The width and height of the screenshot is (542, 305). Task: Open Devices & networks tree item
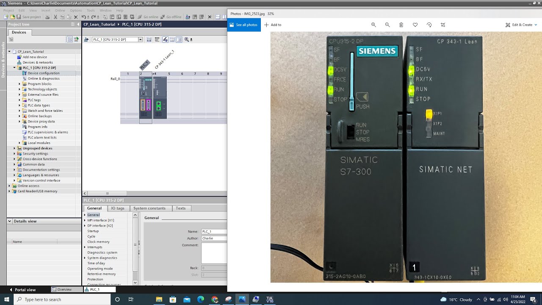pyautogui.click(x=38, y=62)
